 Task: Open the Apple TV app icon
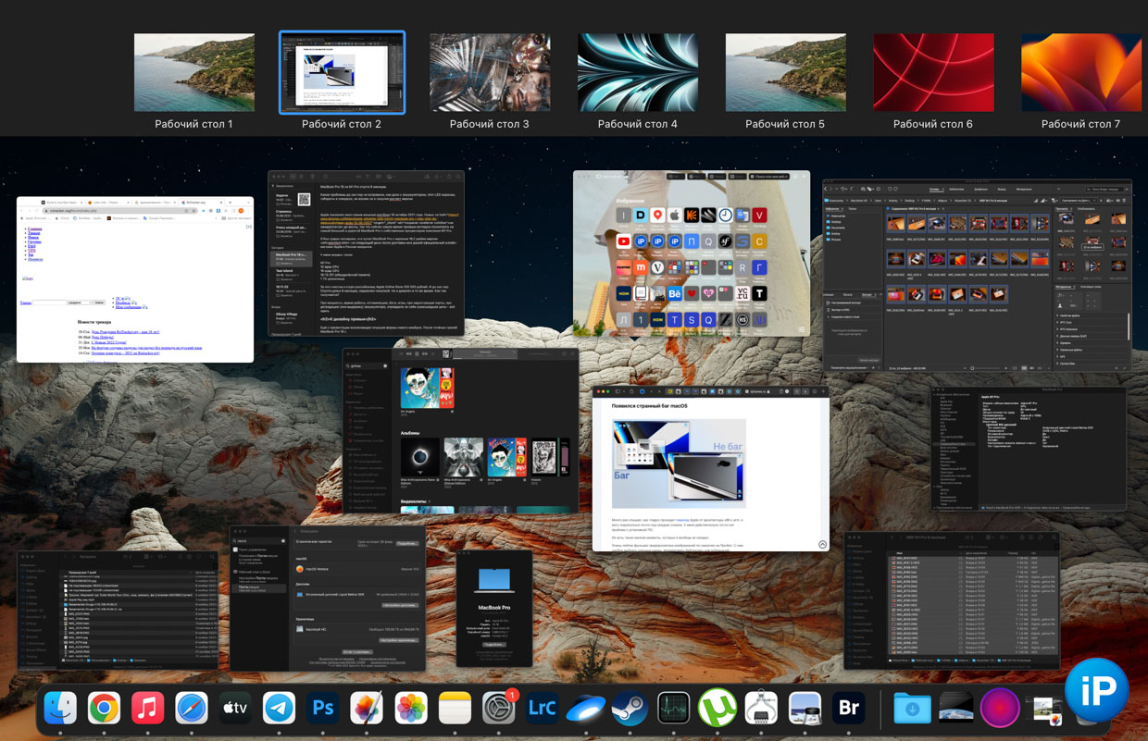[x=235, y=709]
